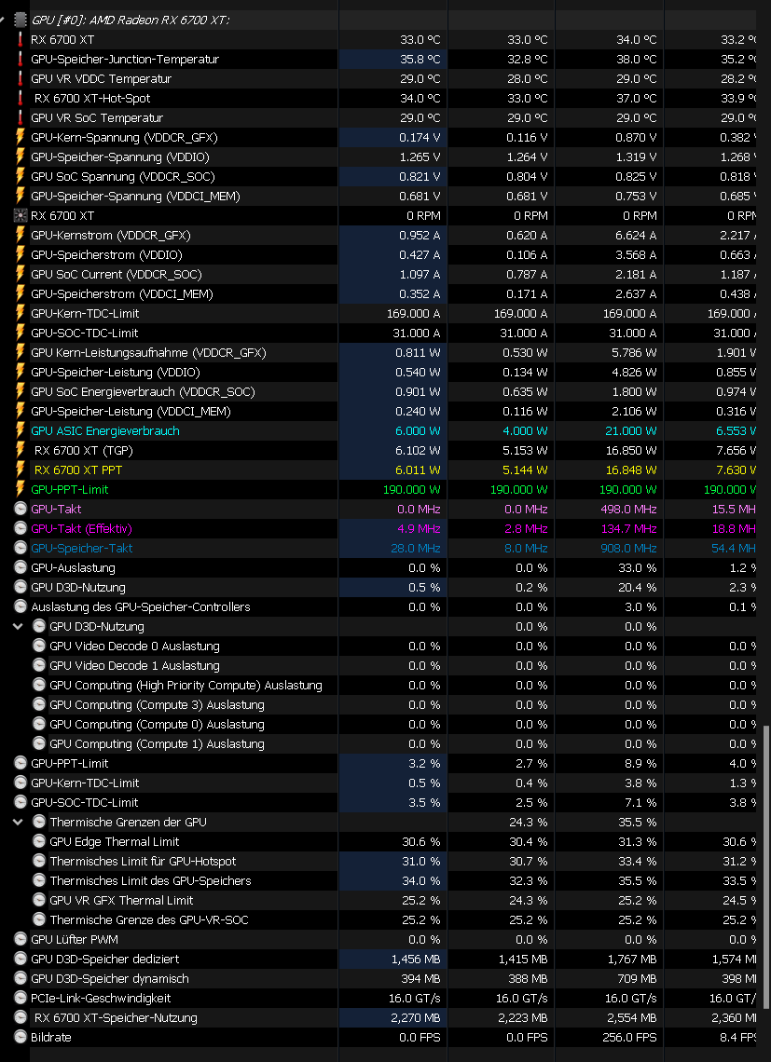The height and width of the screenshot is (1062, 771).
Task: Click clock icon of GPU D3D-Speicher dediziert
Action: pos(21,959)
